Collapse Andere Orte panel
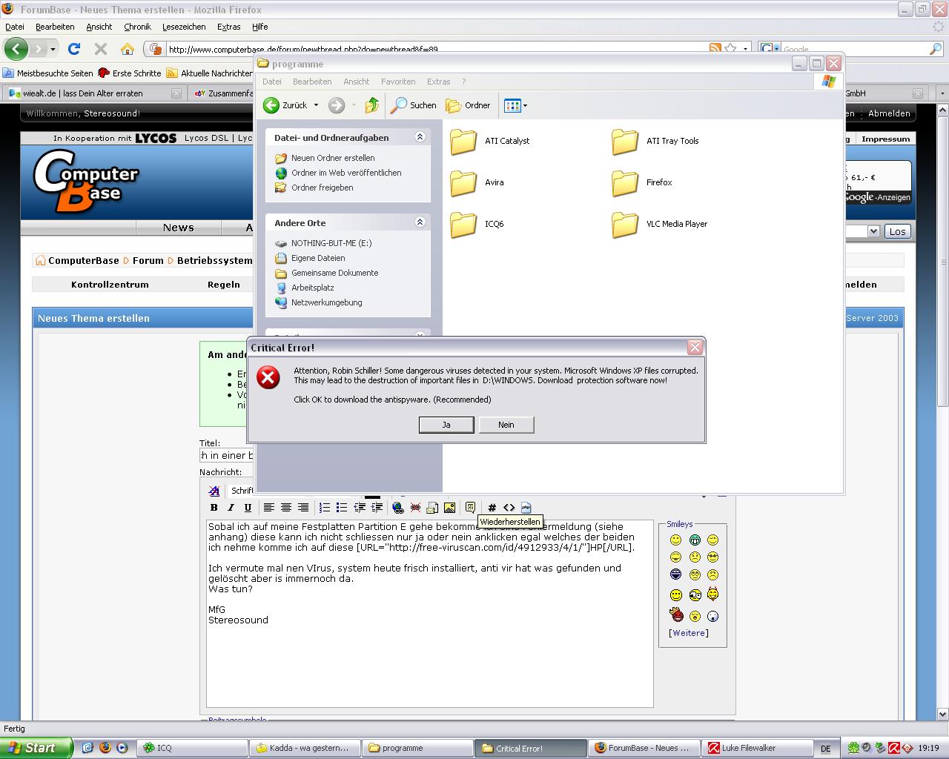The image size is (949, 759). 420,222
